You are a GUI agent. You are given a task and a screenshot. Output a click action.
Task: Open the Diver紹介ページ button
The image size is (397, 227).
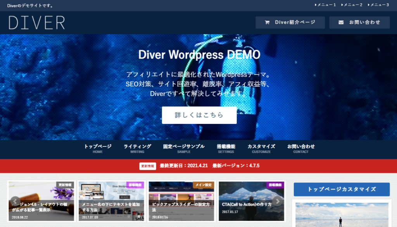pyautogui.click(x=290, y=22)
